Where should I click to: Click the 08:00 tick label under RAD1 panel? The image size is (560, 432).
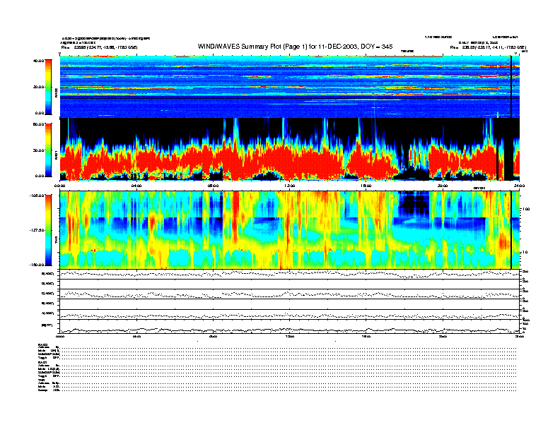(213, 186)
